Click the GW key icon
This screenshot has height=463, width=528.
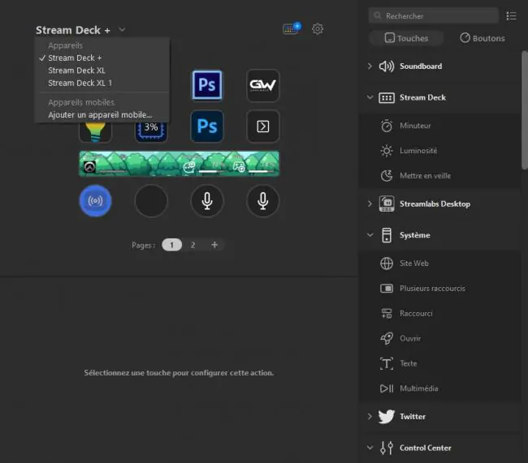(262, 85)
